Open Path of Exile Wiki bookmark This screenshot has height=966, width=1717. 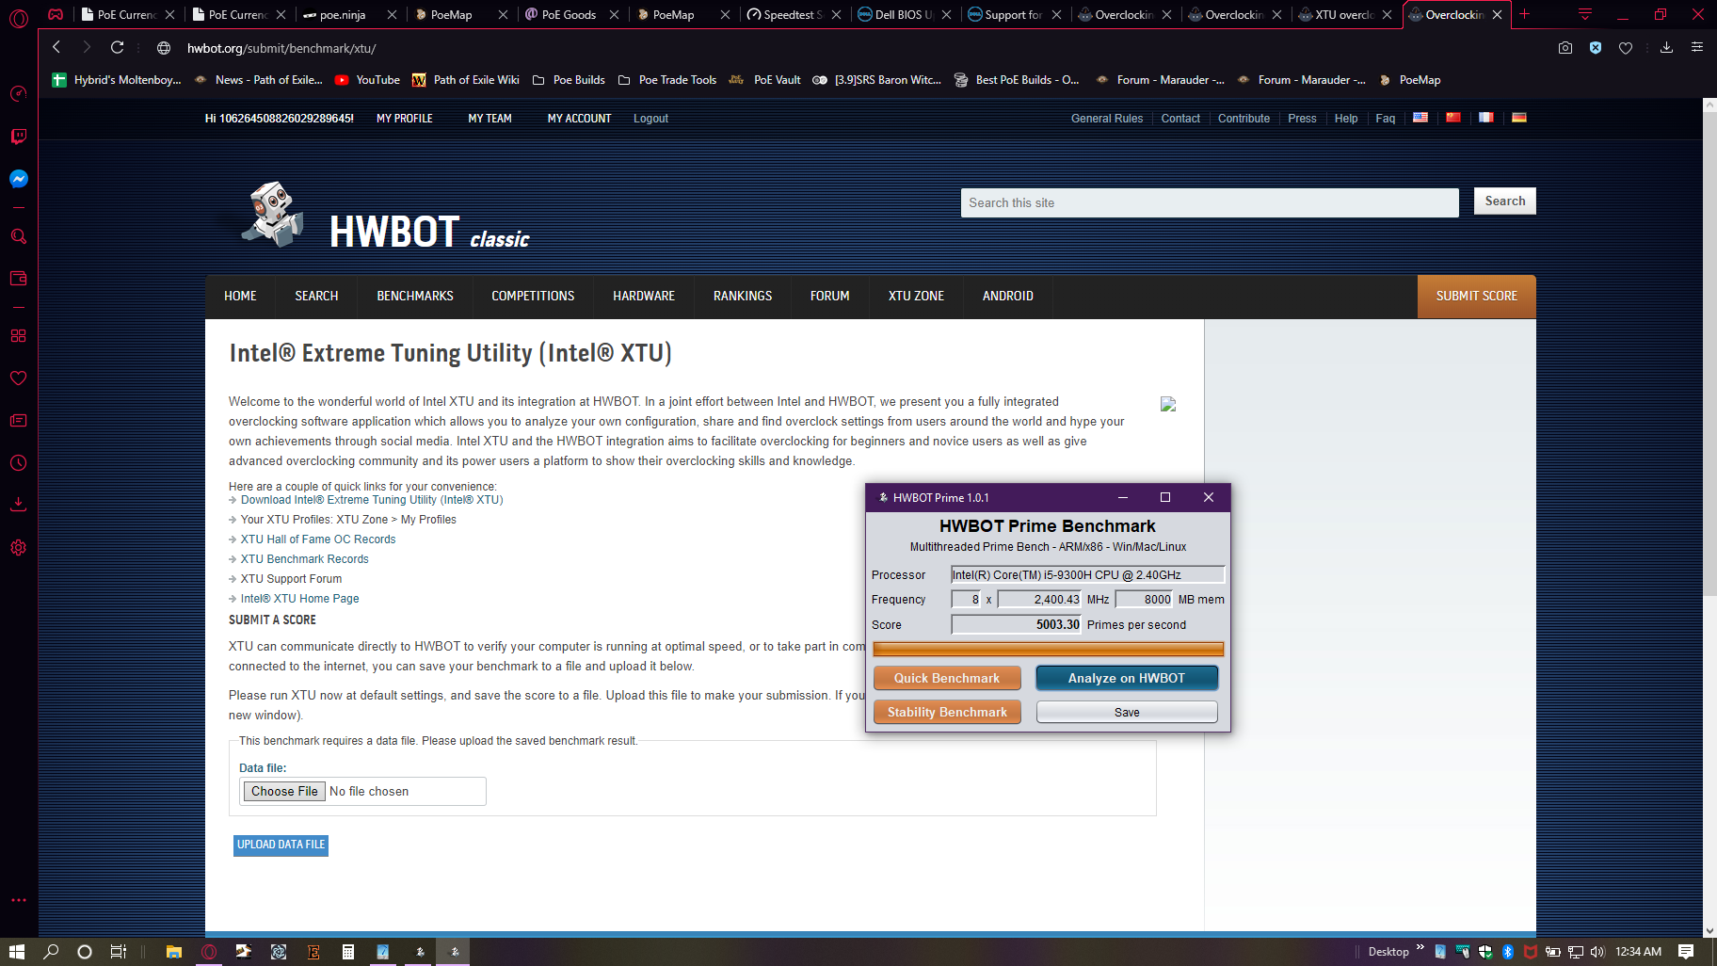466,80
